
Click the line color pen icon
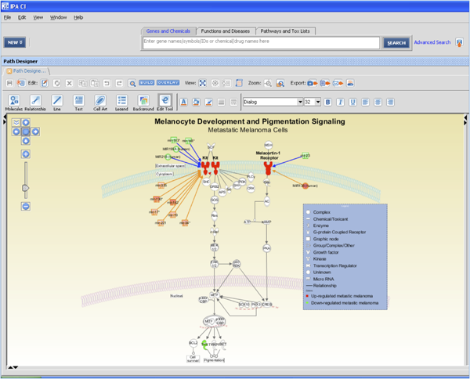(x=208, y=102)
